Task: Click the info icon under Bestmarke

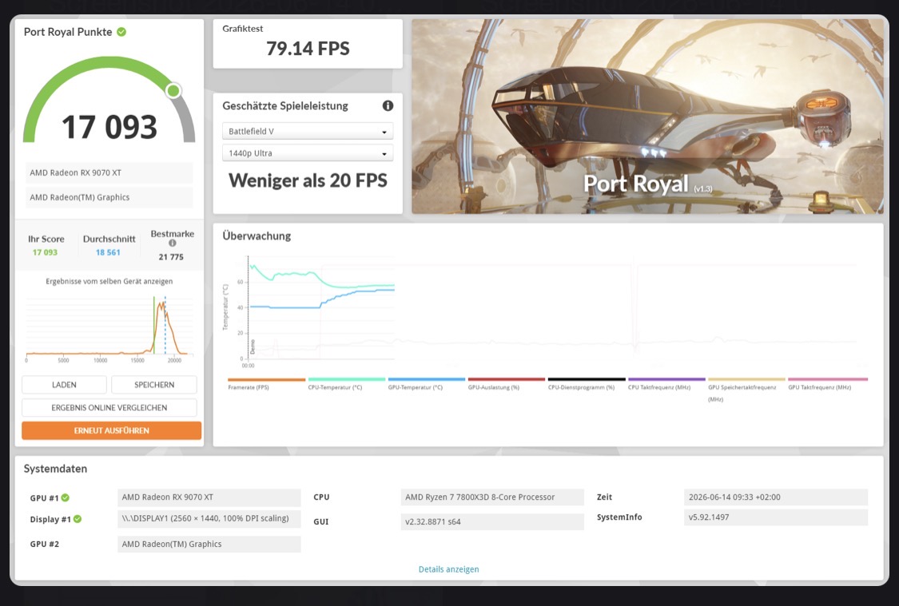Action: pos(172,244)
